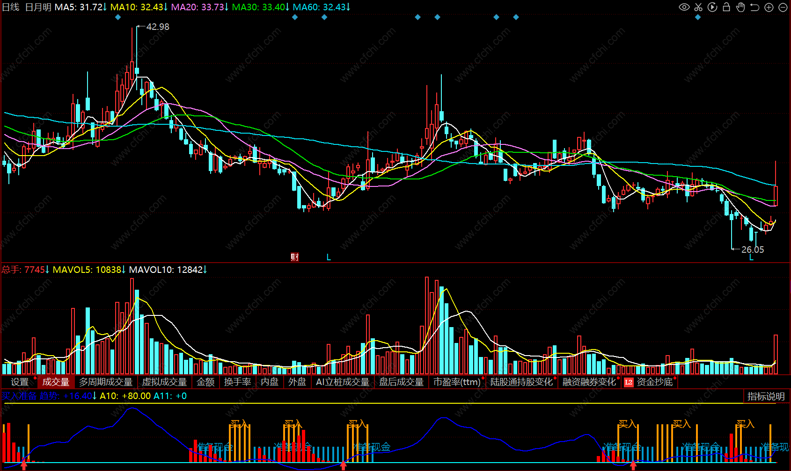Screen dimensions: 791x471
Task: Click the L marker beside the 财 icon
Action: point(329,257)
